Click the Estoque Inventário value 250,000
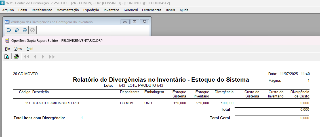The width and height of the screenshot is (320, 137). (x=203, y=103)
